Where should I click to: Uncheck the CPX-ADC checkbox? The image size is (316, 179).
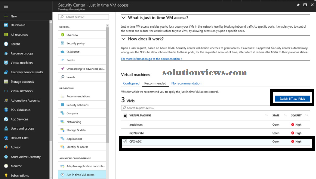(125, 141)
